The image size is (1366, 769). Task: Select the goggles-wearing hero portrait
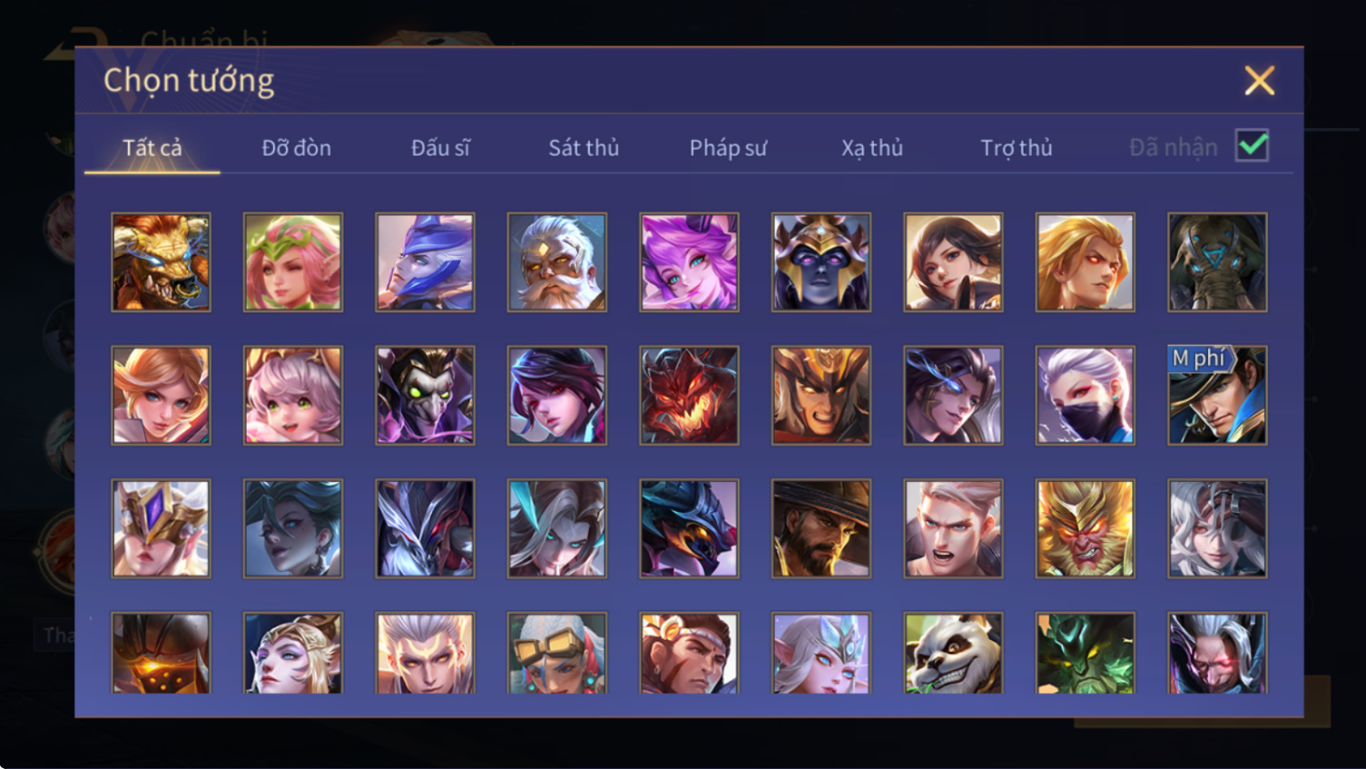(557, 654)
